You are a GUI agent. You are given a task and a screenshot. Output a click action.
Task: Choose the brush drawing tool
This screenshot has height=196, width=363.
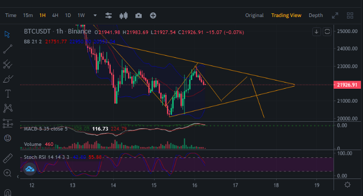[8, 79]
